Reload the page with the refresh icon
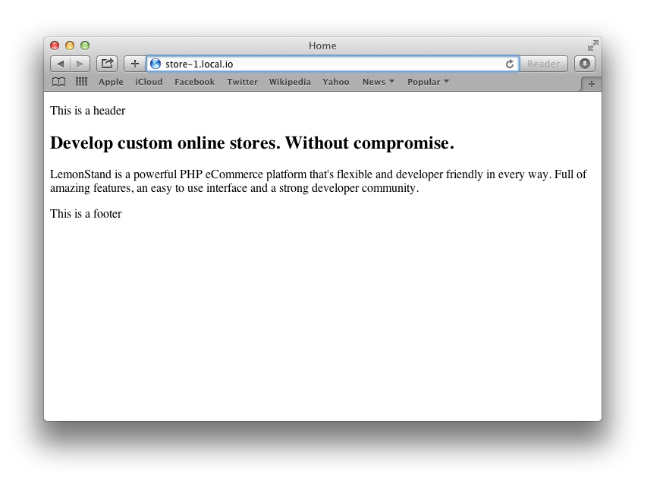Screen dimensions: 663x477 (x=510, y=64)
